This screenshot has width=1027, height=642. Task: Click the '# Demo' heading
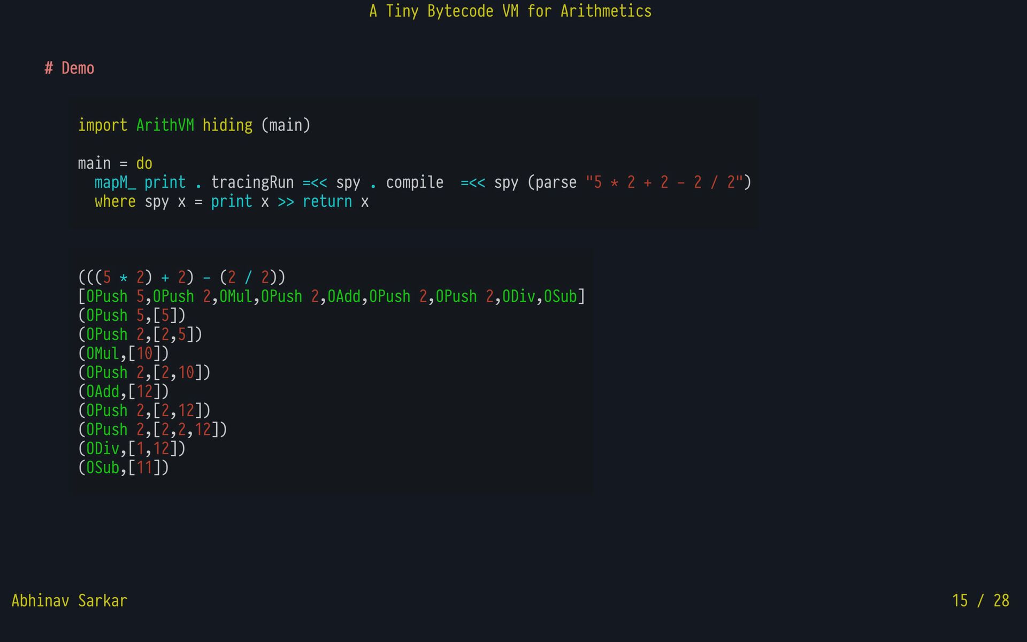pyautogui.click(x=70, y=68)
